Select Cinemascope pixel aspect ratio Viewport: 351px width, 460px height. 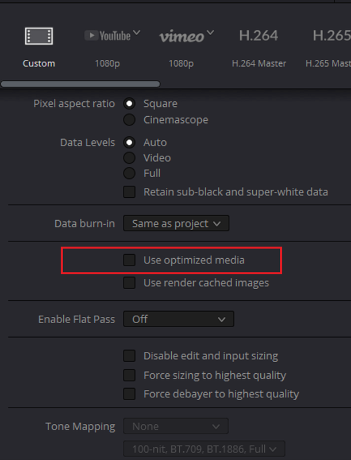[x=129, y=120]
